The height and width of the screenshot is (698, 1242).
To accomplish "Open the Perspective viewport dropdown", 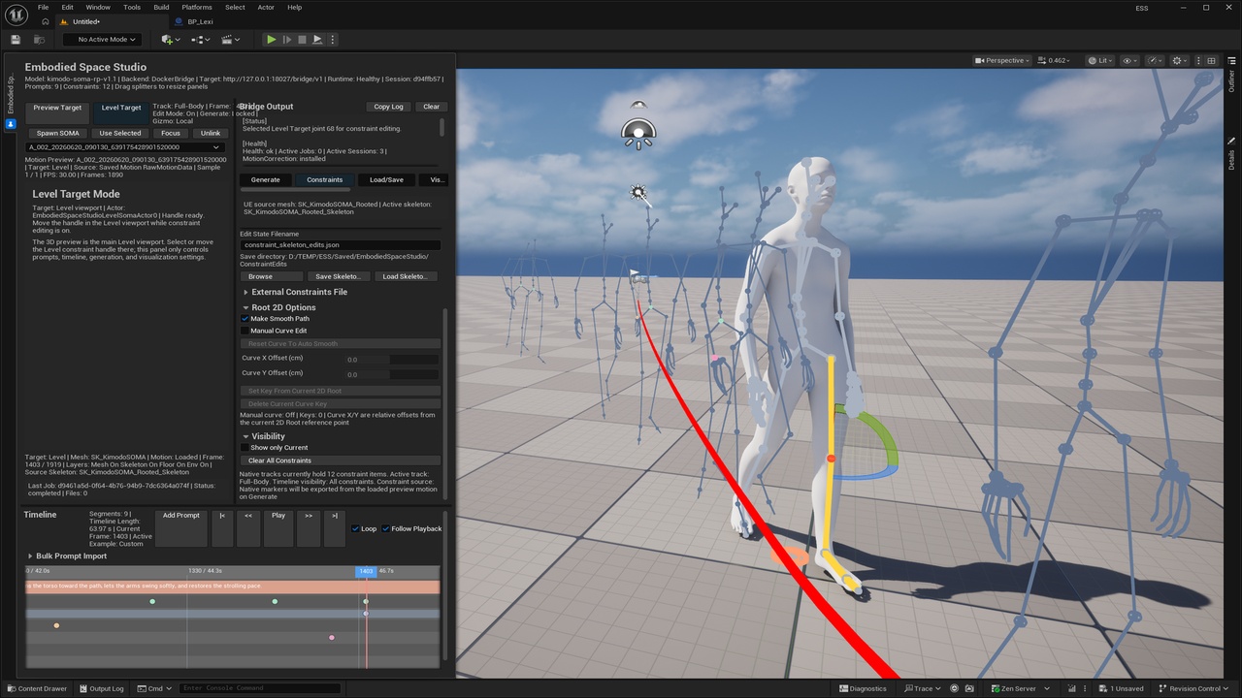I will (1003, 60).
